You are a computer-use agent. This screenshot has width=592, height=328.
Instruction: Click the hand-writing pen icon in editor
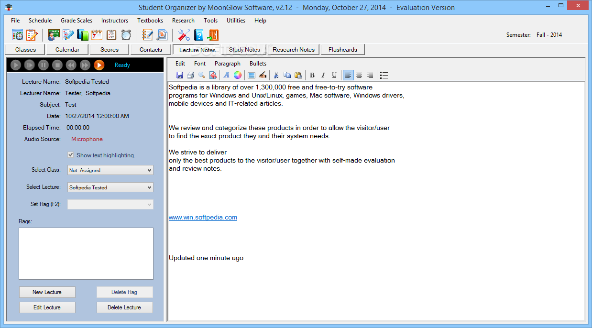click(x=262, y=75)
